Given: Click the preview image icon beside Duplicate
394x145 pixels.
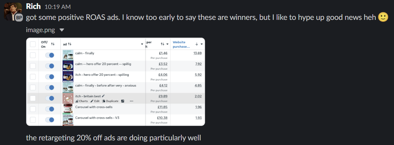Looking at the screenshot, I should 123,101.
